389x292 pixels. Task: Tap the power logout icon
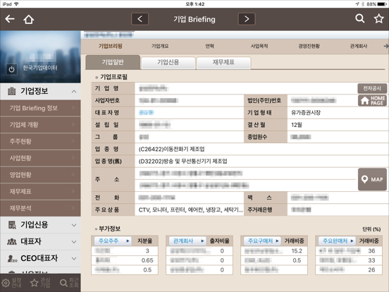pyautogui.click(x=12, y=69)
